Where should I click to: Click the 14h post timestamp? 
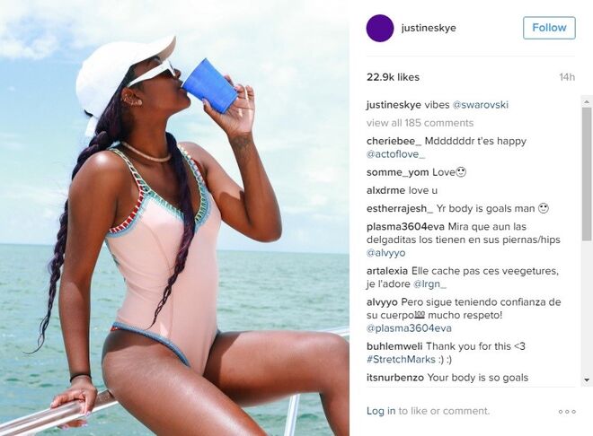coord(567,77)
